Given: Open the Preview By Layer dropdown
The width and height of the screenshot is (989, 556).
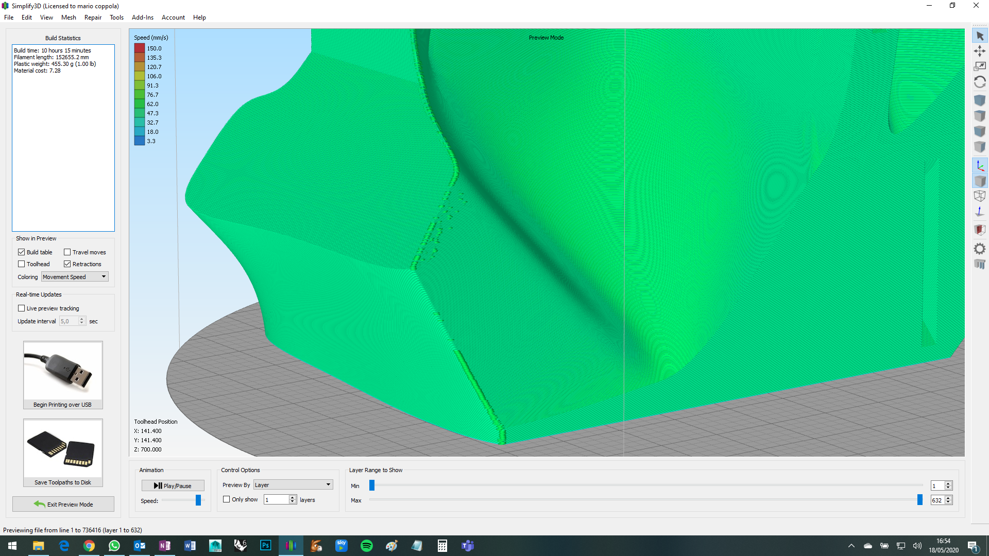Looking at the screenshot, I should (293, 485).
